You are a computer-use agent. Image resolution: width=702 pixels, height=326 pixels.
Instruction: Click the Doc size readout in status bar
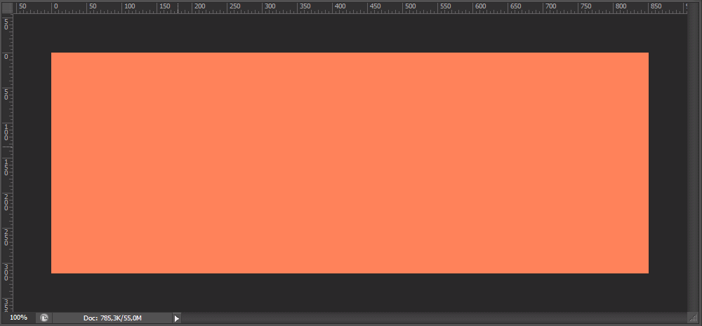[112, 318]
